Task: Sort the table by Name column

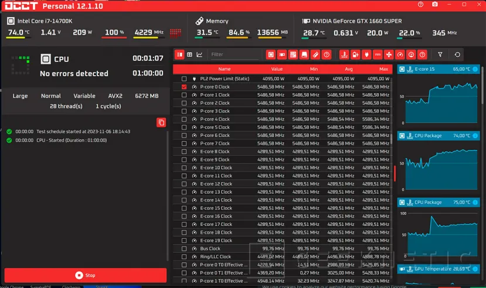Action: coord(225,69)
